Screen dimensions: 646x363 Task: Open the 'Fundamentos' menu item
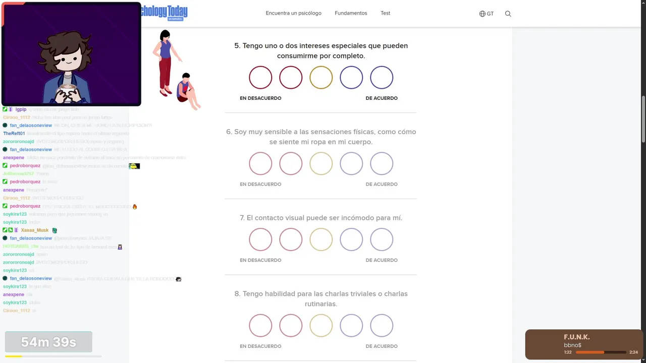point(351,13)
